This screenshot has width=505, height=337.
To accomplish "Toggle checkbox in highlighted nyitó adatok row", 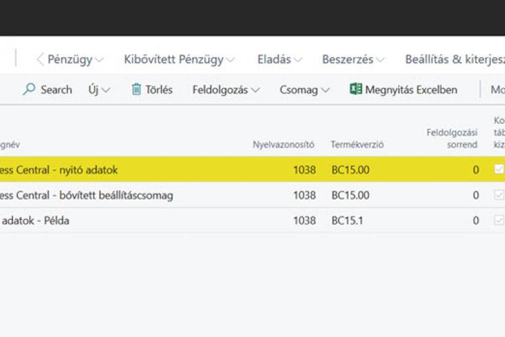I will pos(499,169).
